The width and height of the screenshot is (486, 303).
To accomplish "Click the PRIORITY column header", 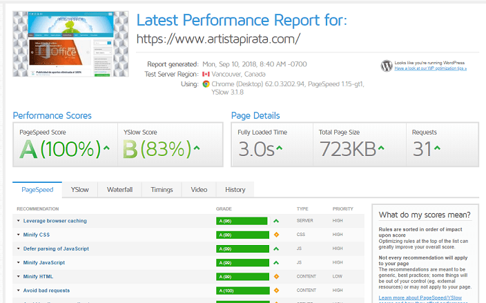I will (x=343, y=209).
